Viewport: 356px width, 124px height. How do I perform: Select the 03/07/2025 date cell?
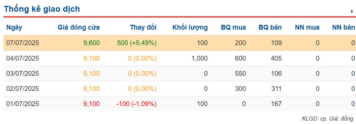(23, 73)
